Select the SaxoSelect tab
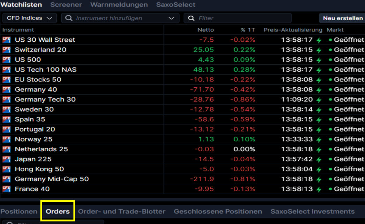This screenshot has width=365, height=224. [175, 5]
